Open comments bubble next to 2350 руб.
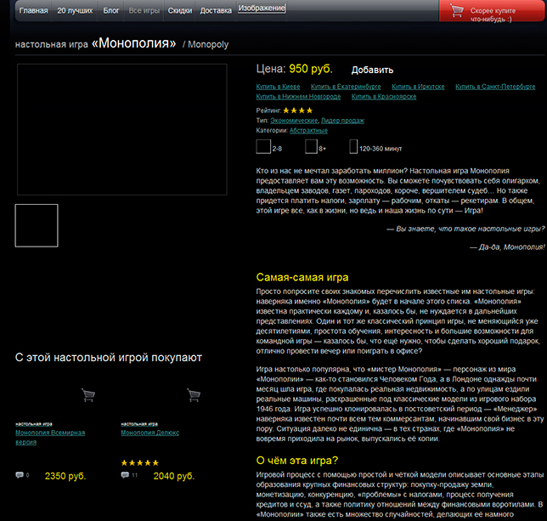Image resolution: width=547 pixels, height=521 pixels. click(x=20, y=475)
